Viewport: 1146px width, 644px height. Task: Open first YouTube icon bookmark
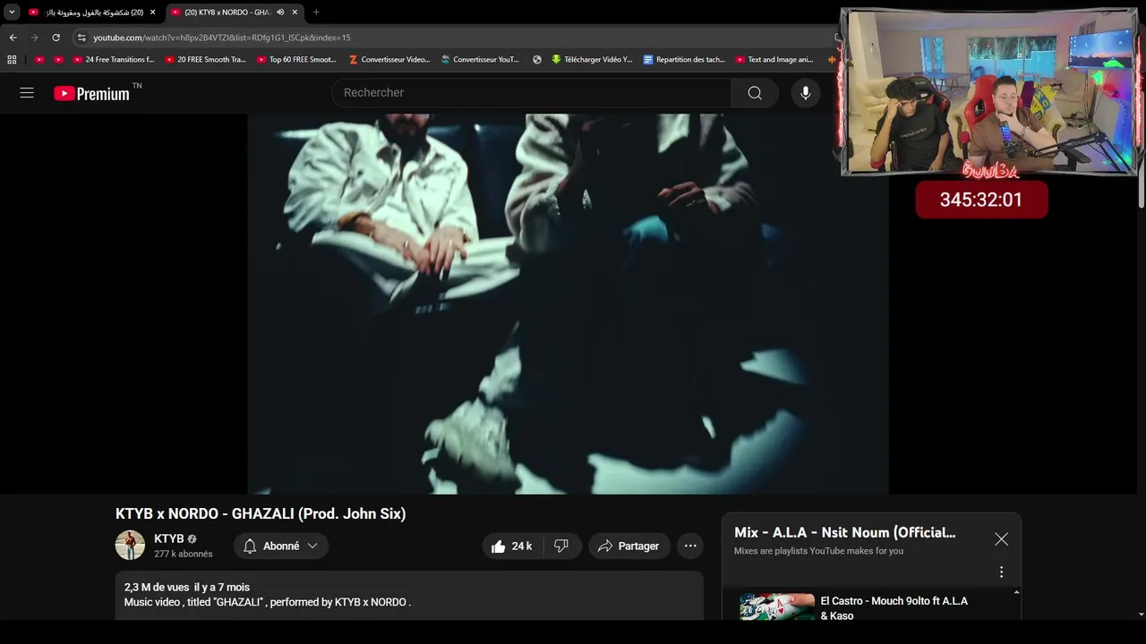click(x=39, y=60)
